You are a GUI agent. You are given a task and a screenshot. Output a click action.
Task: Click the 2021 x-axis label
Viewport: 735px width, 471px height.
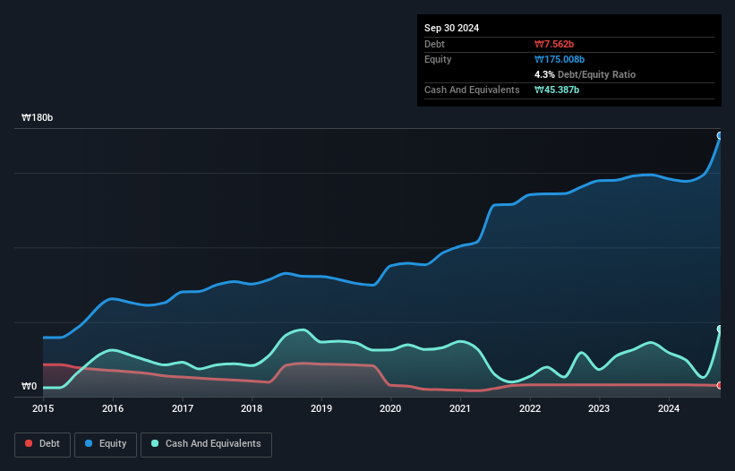click(x=460, y=408)
